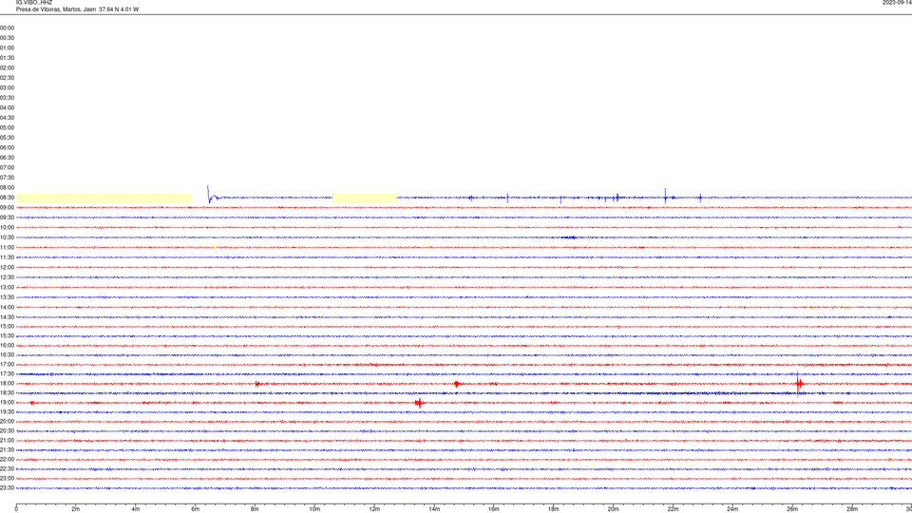Click the 21:00 row label
912x513 pixels.
(7, 441)
